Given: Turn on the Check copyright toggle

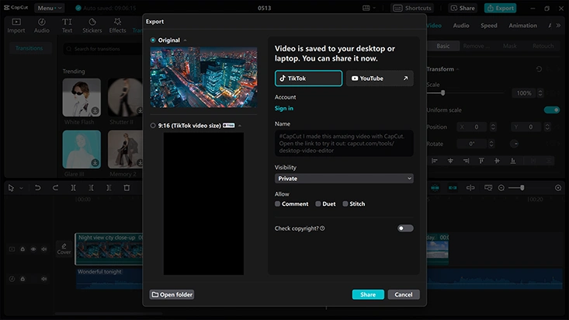Looking at the screenshot, I should point(405,228).
